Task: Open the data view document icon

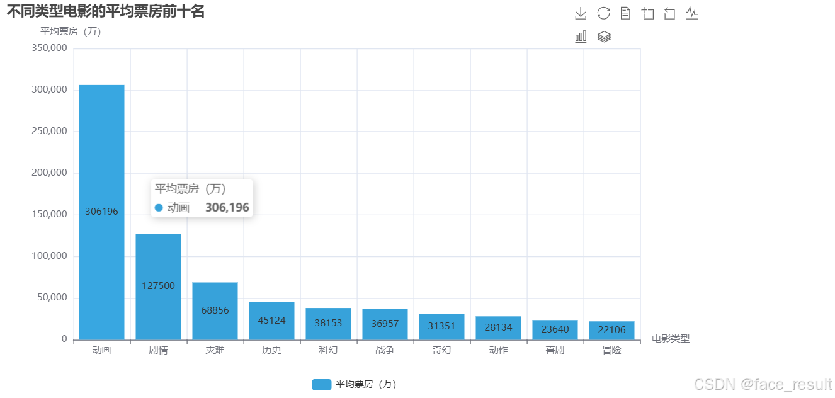Action: pyautogui.click(x=625, y=13)
